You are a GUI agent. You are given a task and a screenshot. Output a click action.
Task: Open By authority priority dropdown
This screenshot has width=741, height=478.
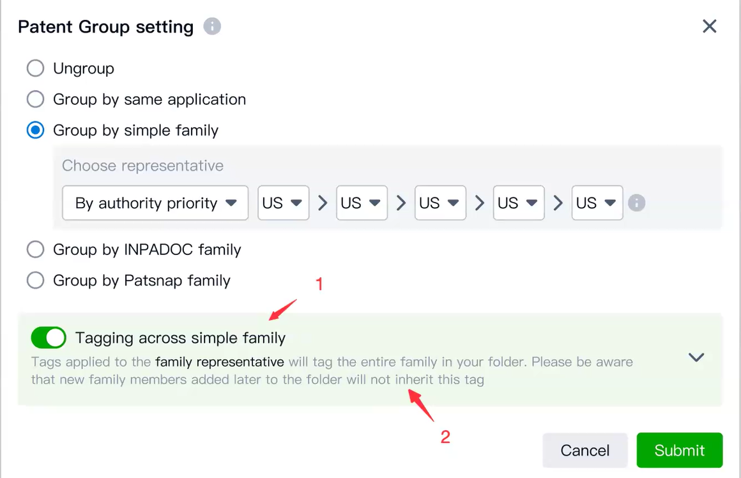[x=155, y=203]
